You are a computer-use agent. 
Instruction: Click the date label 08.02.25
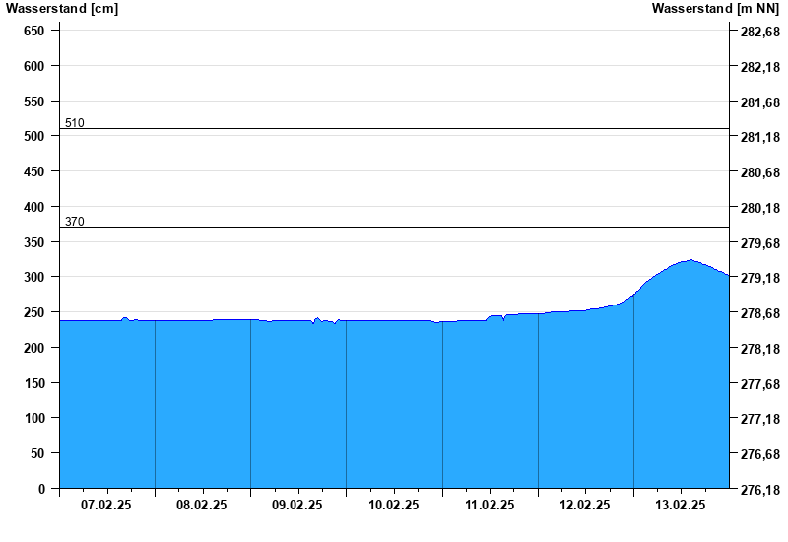pyautogui.click(x=202, y=505)
